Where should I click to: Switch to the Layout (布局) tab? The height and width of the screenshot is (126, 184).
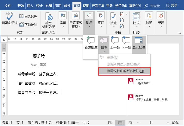click(x=48, y=6)
